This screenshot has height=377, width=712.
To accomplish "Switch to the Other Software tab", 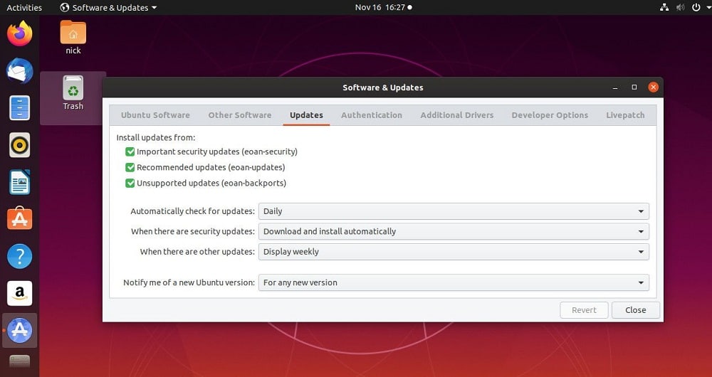I will pyautogui.click(x=240, y=115).
